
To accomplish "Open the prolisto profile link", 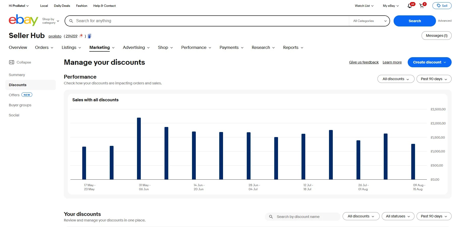I will point(55,36).
